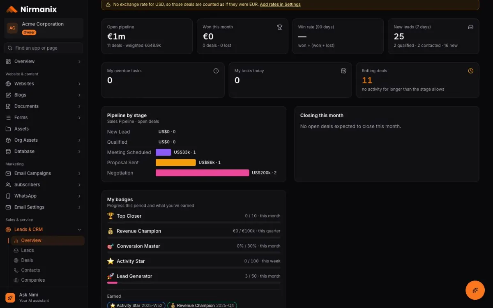
Task: Click the Subscribers people icon
Action: pos(8,185)
